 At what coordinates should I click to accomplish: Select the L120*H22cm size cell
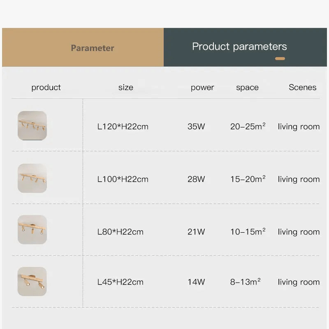tap(123, 127)
